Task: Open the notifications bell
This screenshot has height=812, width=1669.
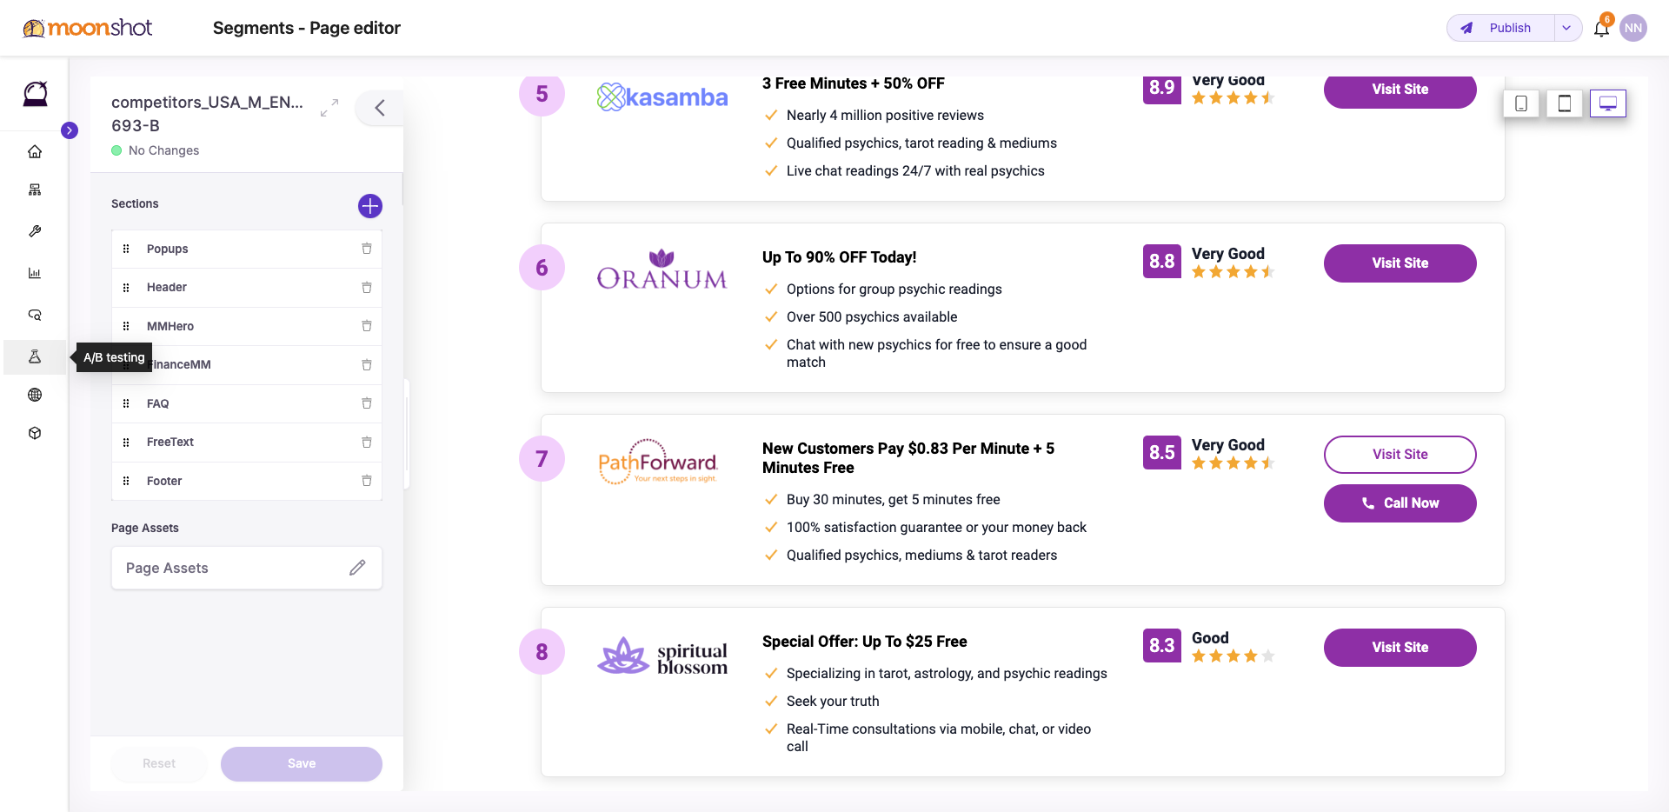Action: pyautogui.click(x=1601, y=29)
